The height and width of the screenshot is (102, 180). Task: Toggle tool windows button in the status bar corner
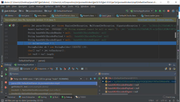2,100
